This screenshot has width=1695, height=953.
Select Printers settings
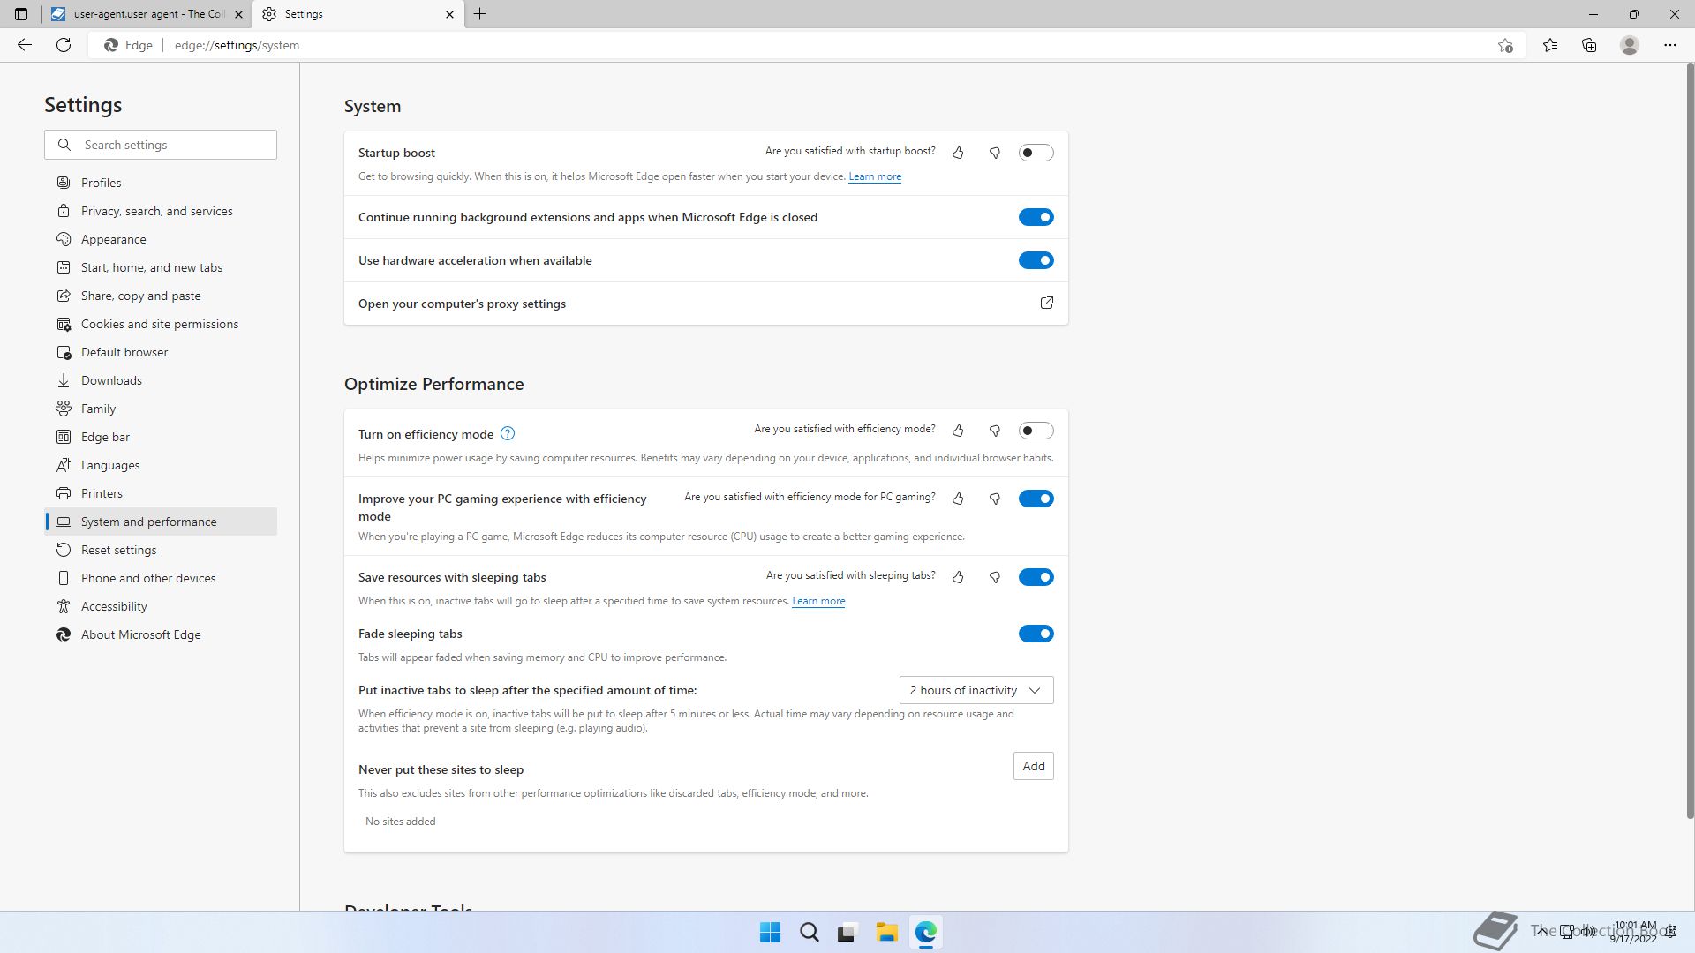[161, 493]
